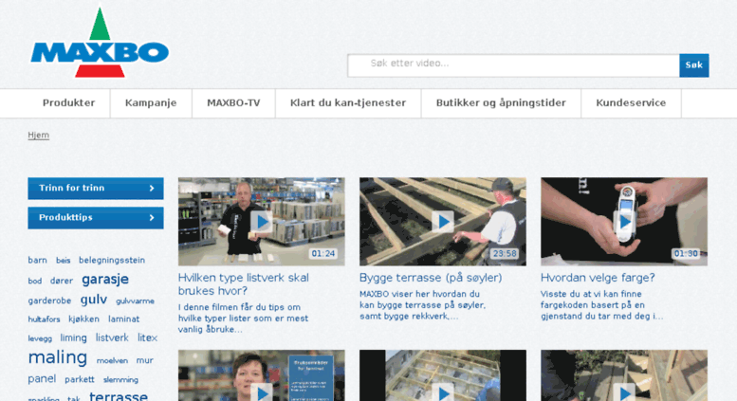Open Hvordan velge farge? title link
The image size is (737, 401).
click(598, 278)
